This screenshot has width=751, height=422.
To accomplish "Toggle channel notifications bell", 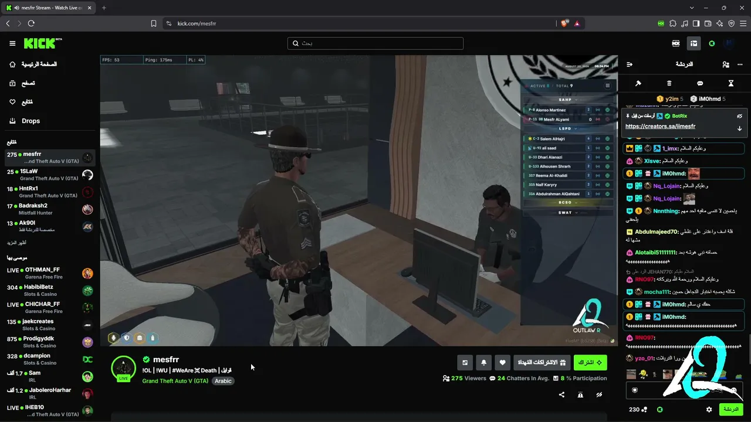I will tap(483, 363).
